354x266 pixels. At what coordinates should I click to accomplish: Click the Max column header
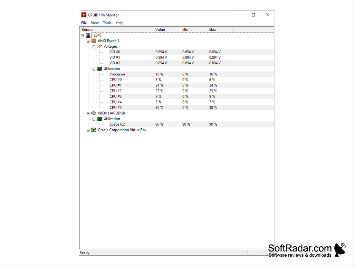click(220, 29)
